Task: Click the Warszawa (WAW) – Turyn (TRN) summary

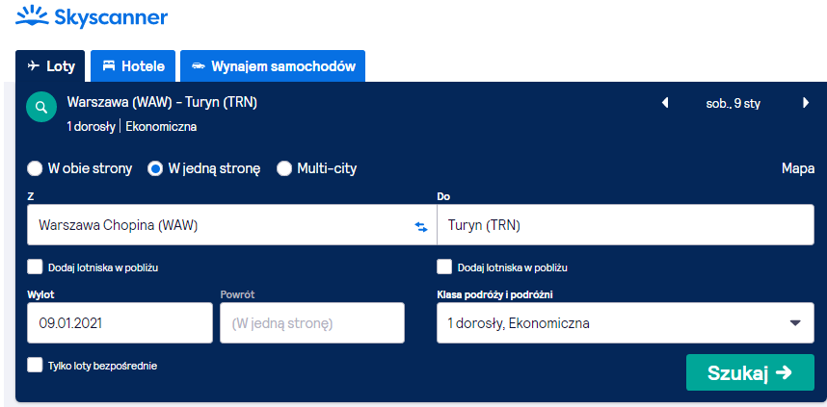Action: click(x=162, y=102)
